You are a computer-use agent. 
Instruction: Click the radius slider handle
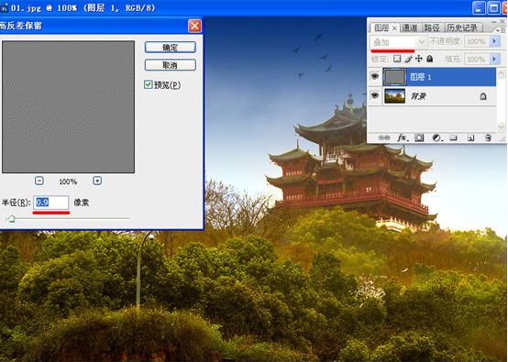(x=11, y=219)
